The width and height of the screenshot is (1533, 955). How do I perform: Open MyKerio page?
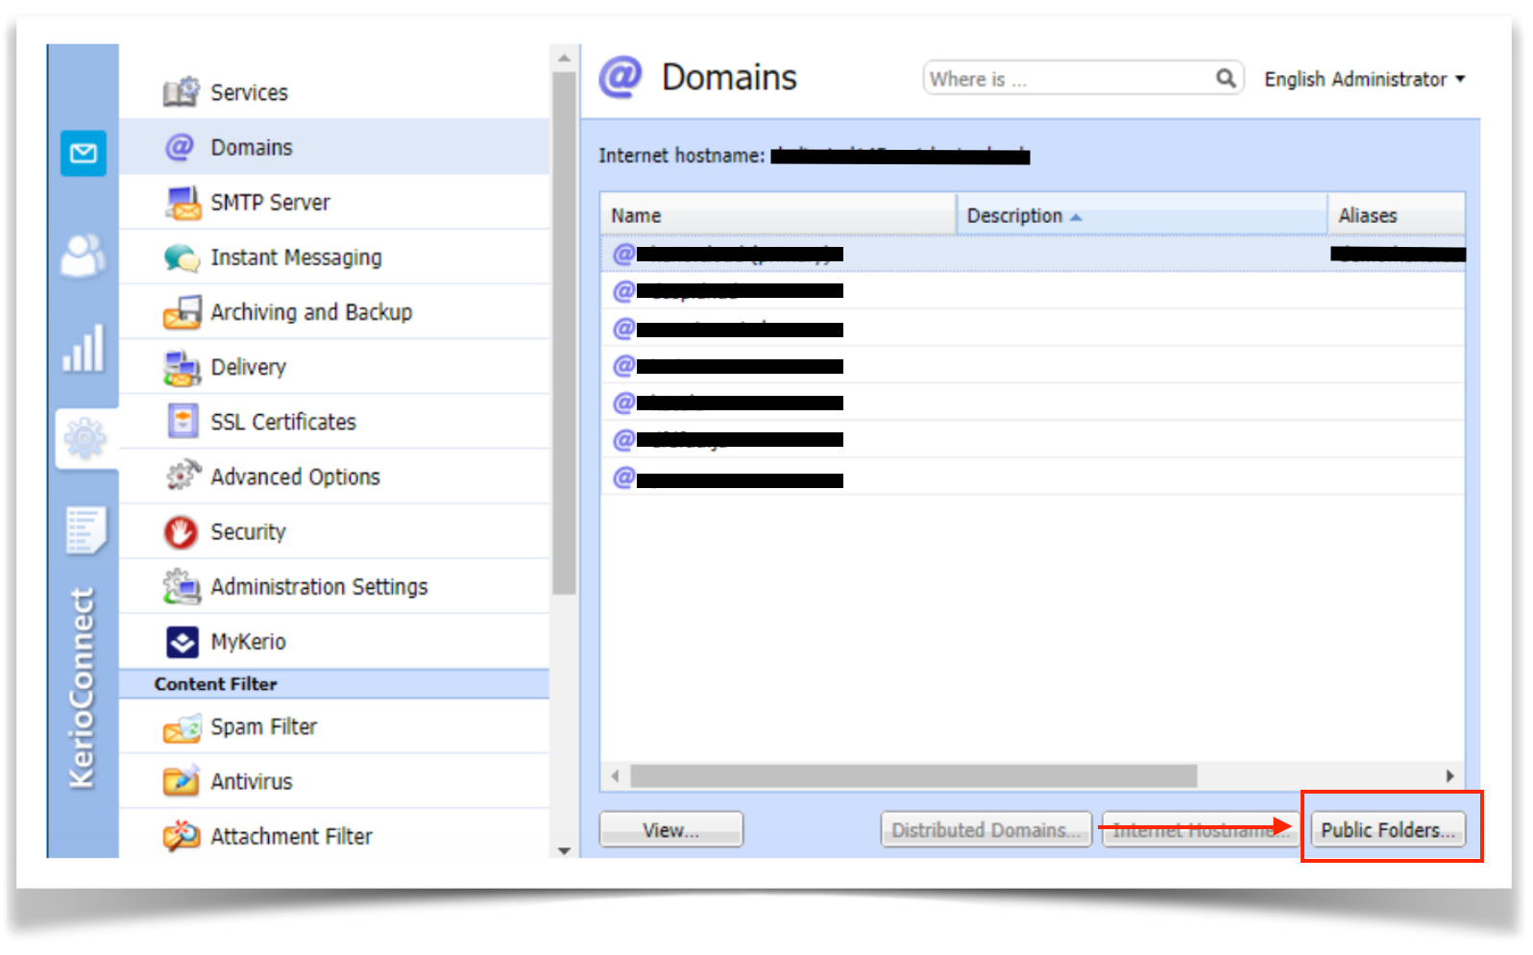[x=334, y=642]
